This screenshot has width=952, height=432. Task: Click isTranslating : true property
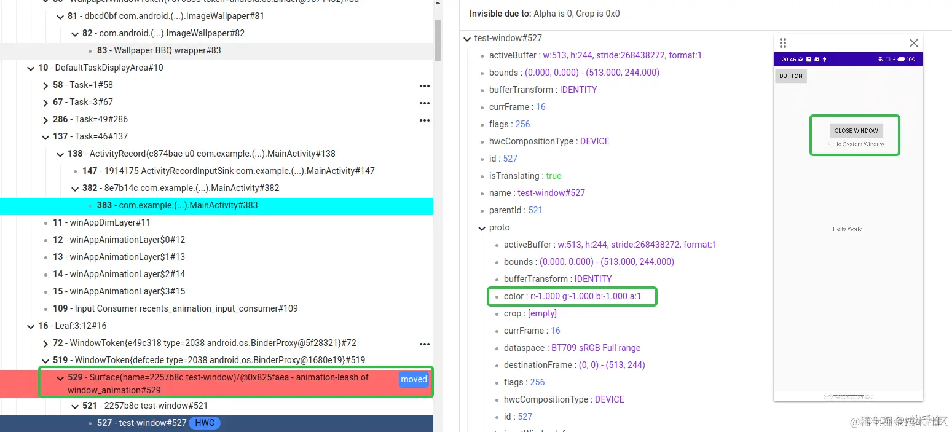pos(525,176)
